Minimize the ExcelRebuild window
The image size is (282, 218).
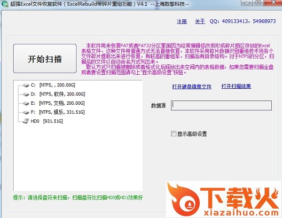pos(247,2)
